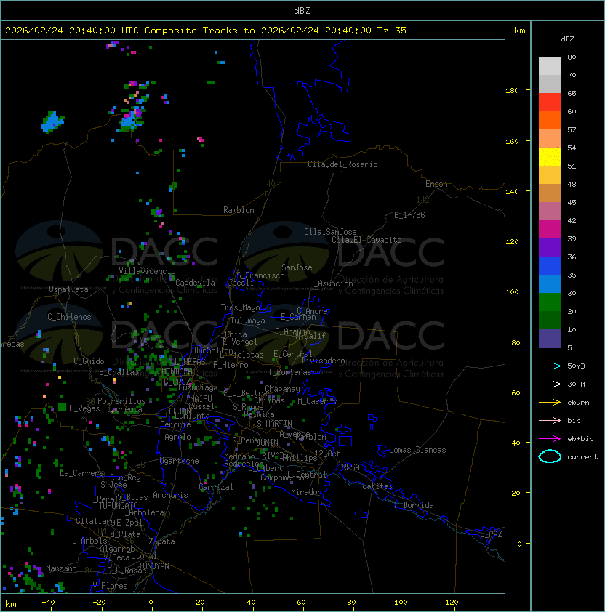Click the 'dBZ' title at the top
The width and height of the screenshot is (605, 612).
[302, 11]
